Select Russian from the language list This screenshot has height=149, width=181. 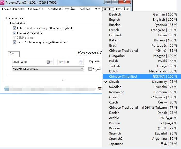tap(142, 25)
